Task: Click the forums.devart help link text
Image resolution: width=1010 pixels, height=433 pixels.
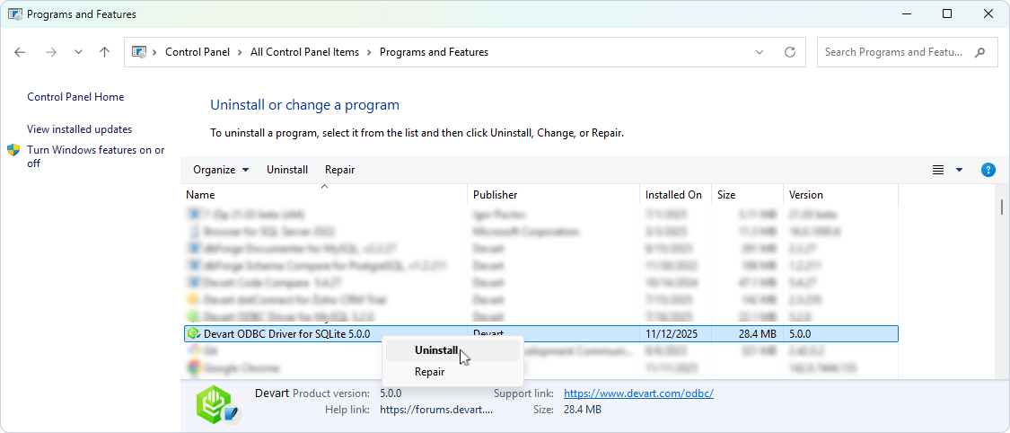Action: coord(436,409)
